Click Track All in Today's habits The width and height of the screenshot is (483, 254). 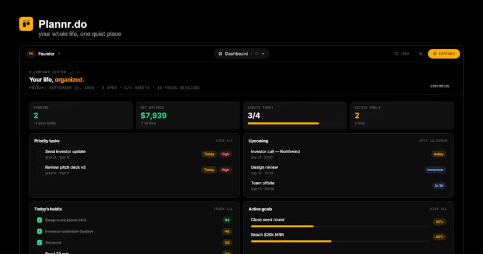(x=223, y=209)
